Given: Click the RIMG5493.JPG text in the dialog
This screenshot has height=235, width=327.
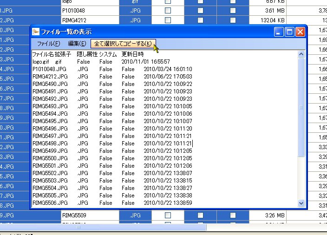Looking at the screenshot, I should pos(50,106).
